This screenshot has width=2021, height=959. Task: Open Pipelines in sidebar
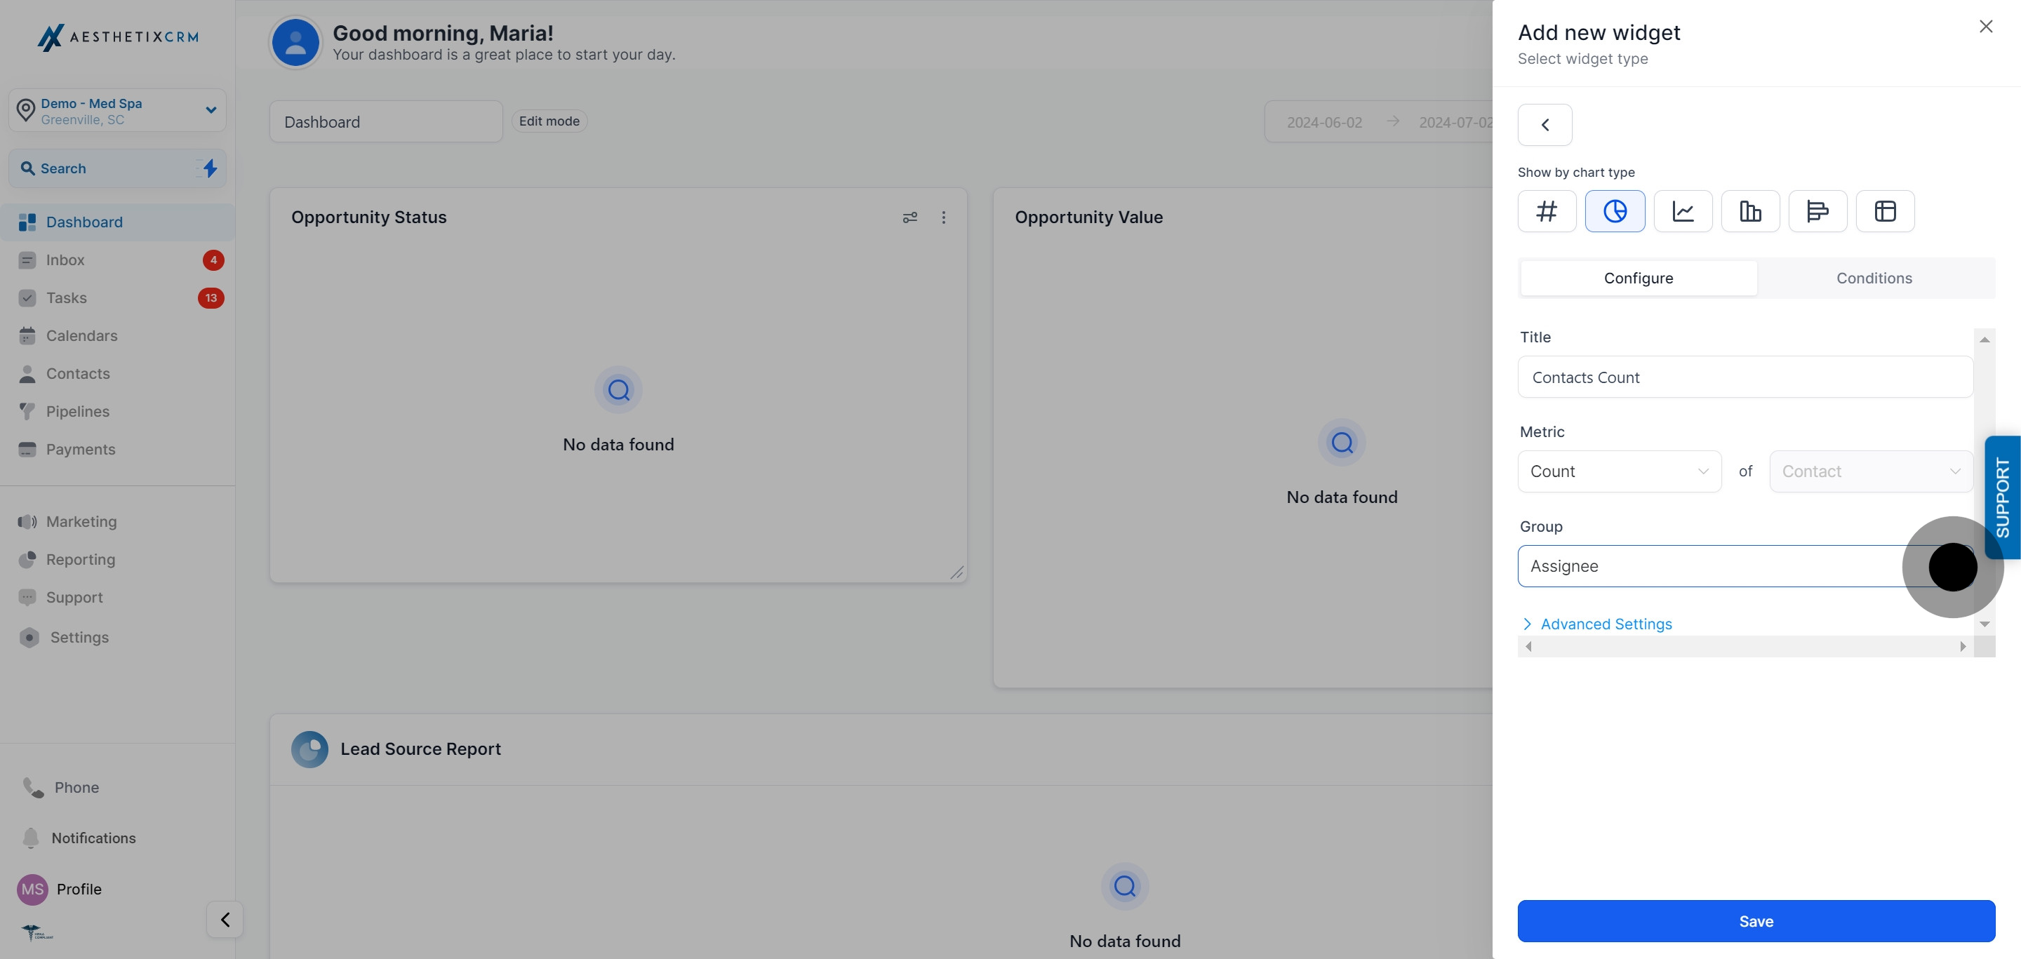pyautogui.click(x=77, y=412)
